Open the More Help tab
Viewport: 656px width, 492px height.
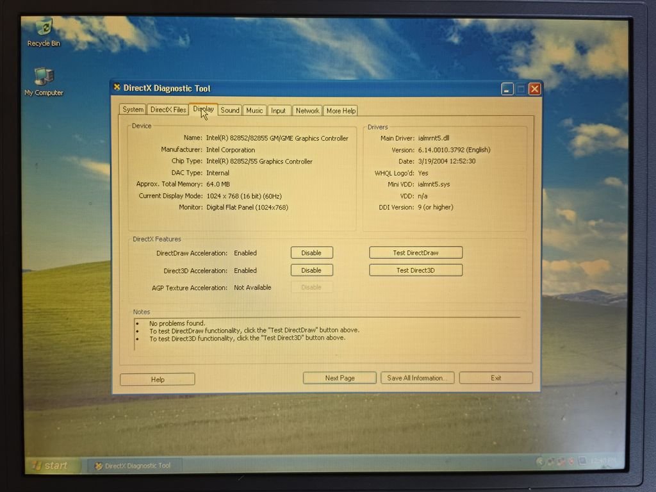(341, 111)
